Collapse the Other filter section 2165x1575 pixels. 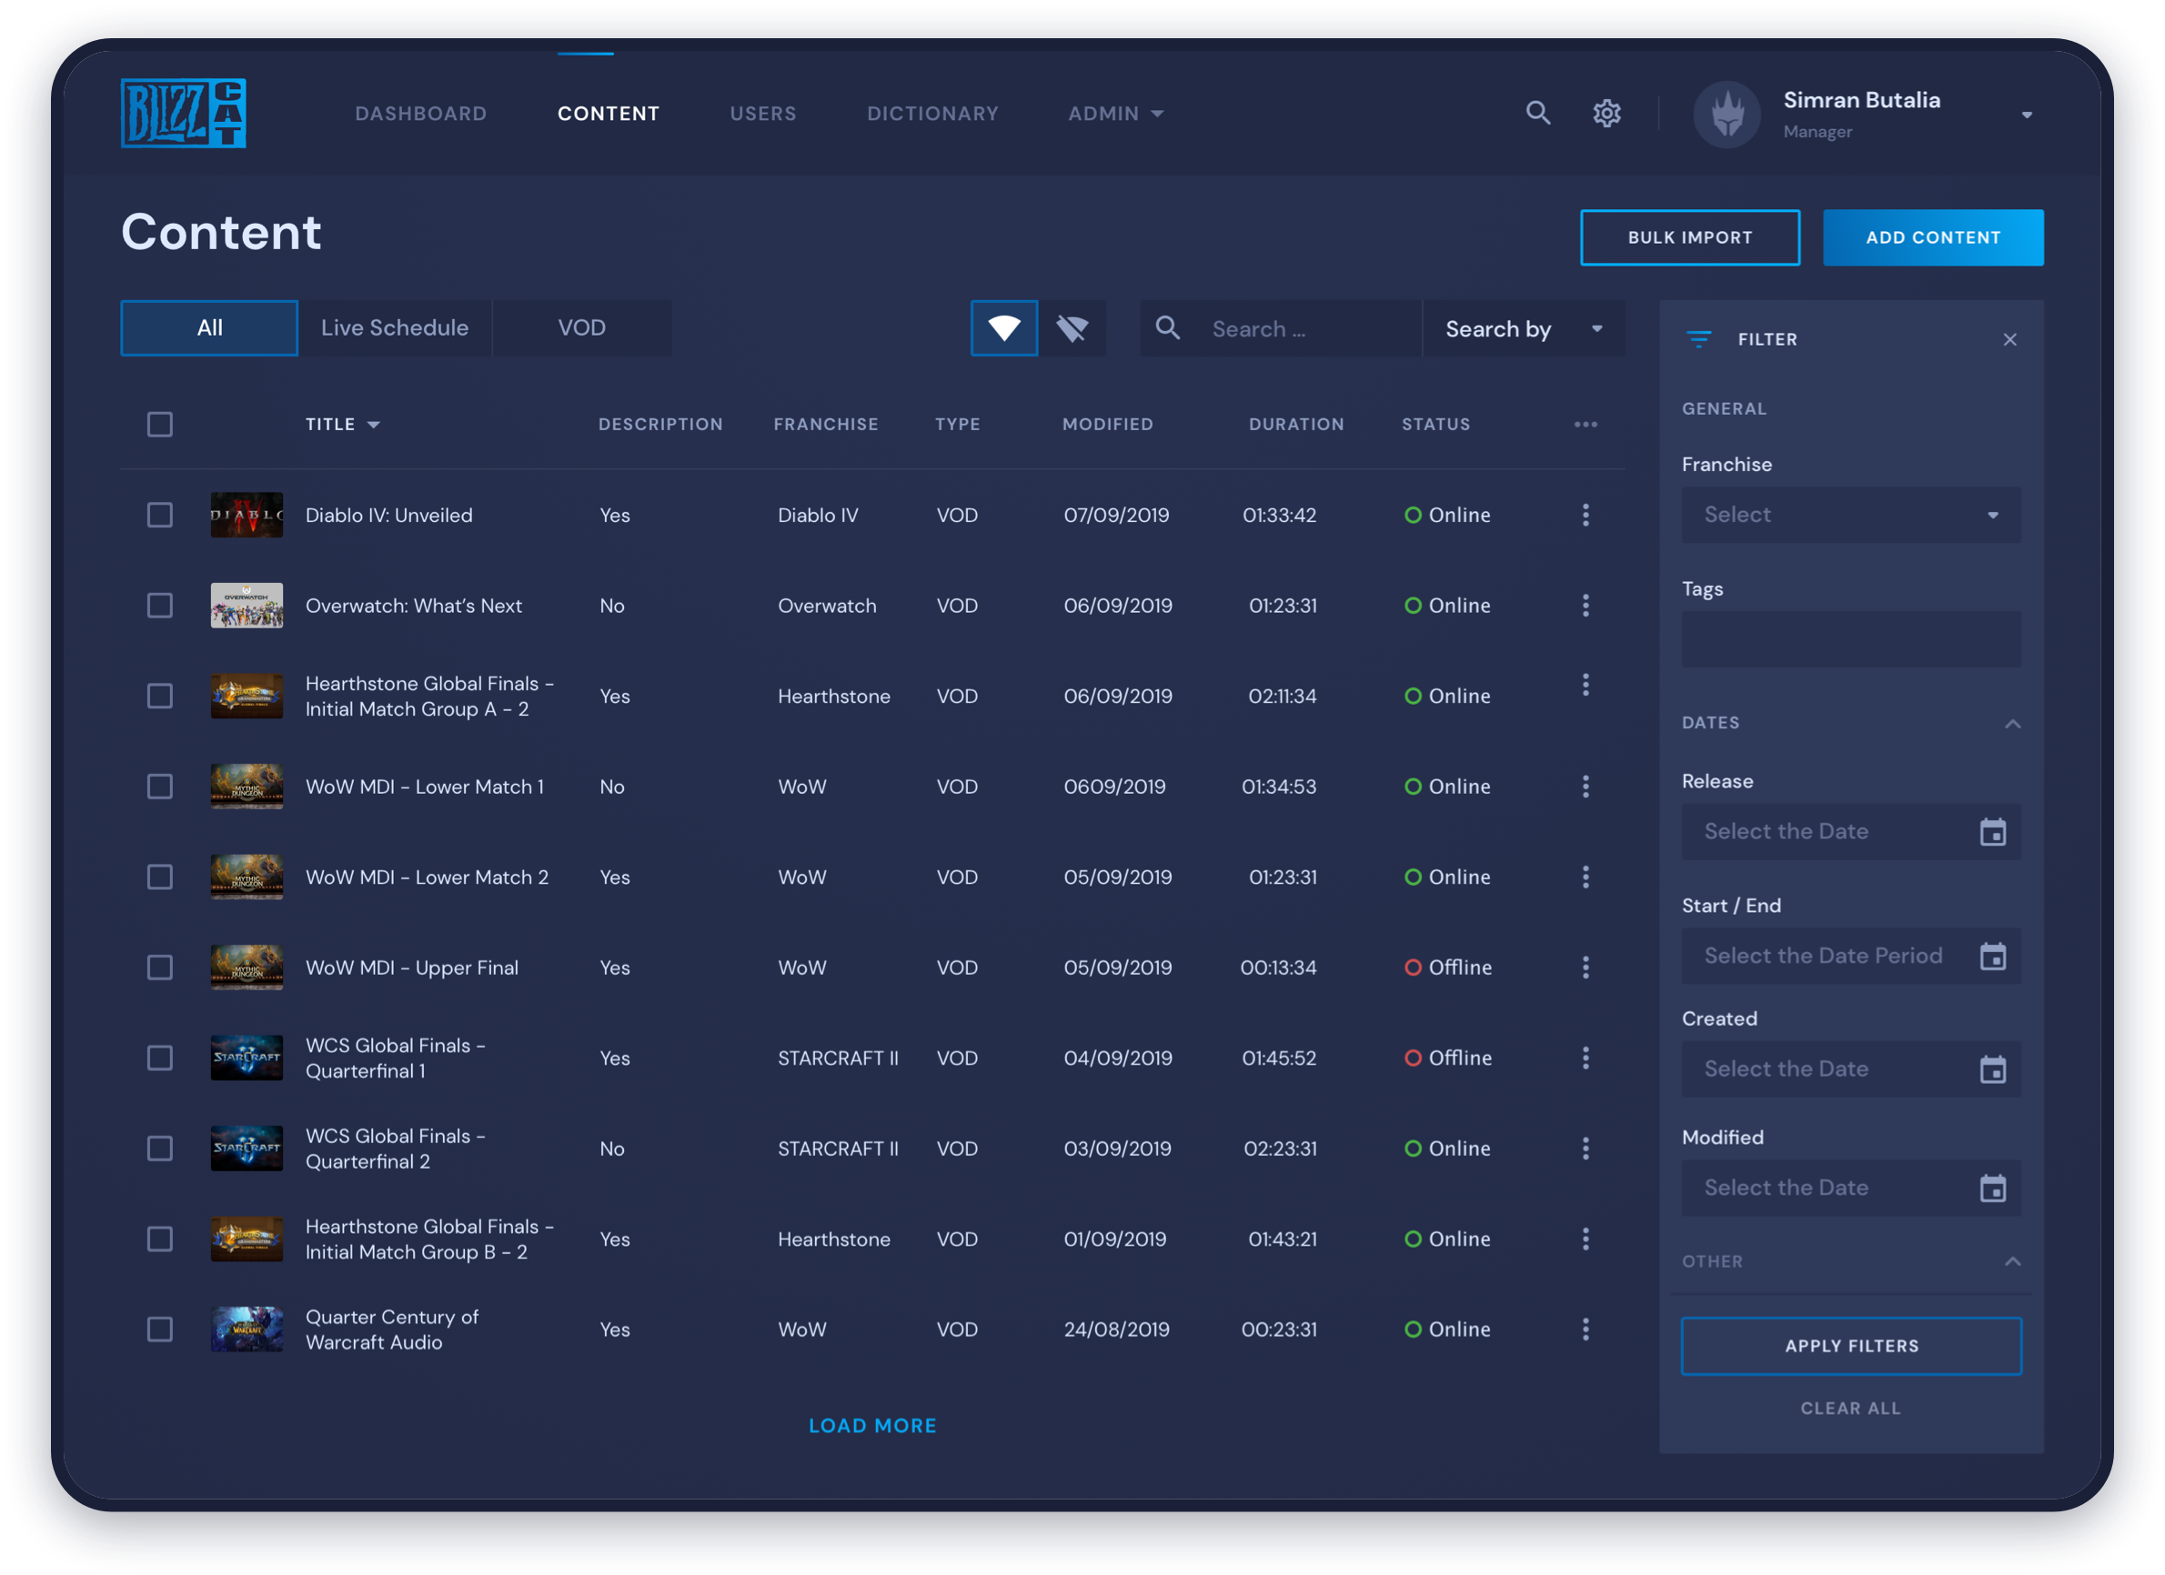click(2012, 1261)
